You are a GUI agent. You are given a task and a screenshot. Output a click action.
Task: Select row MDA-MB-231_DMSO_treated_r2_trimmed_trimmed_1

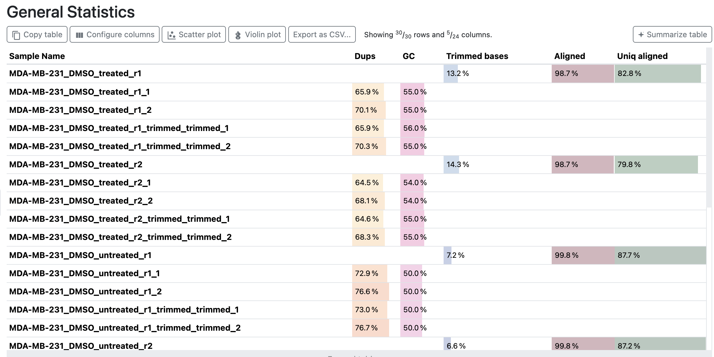pos(356,219)
